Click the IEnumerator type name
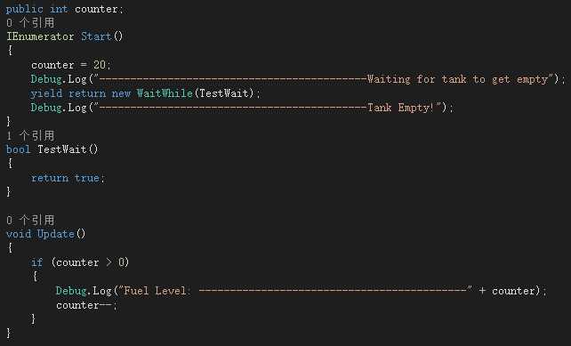This screenshot has width=571, height=346. coord(40,36)
